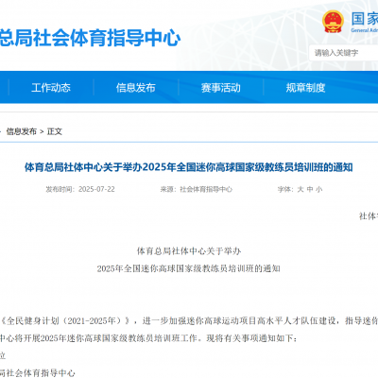This screenshot has width=378, height=378.
Task: Click the paragraph mentioning 全民健身计划（2021-2025年）
Action: point(189,321)
